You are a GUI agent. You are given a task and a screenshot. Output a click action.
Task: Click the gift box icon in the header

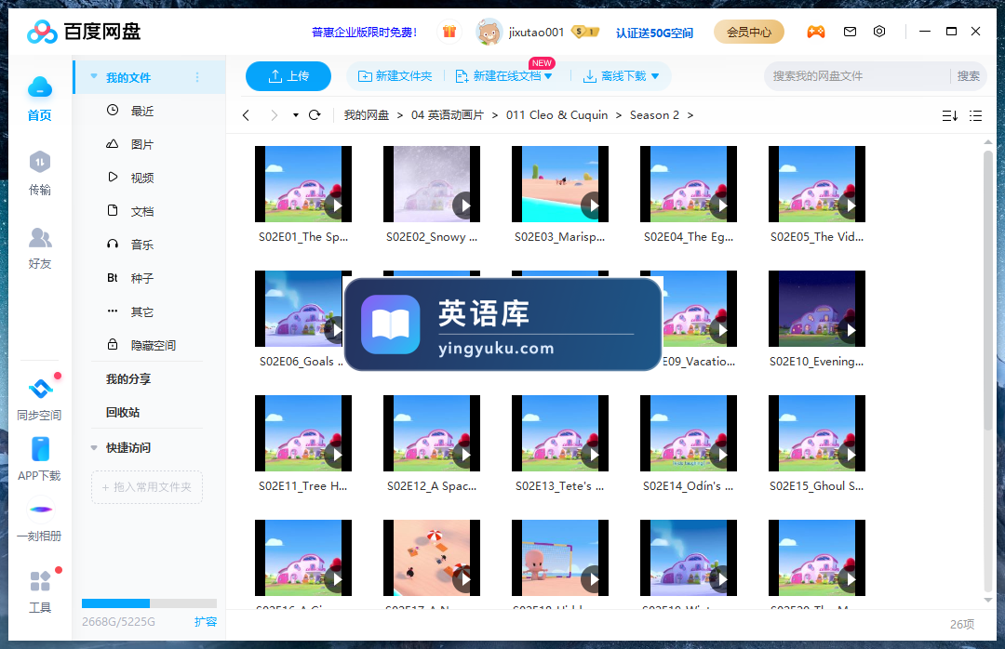(x=449, y=32)
